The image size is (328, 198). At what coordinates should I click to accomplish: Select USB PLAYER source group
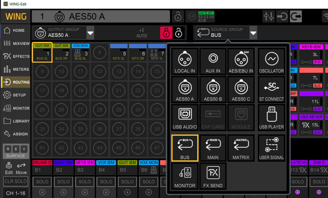[272, 117]
